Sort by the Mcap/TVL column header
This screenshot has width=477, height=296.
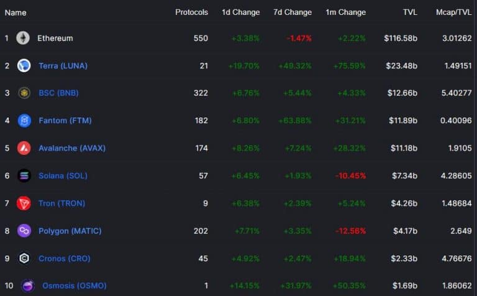pyautogui.click(x=453, y=12)
